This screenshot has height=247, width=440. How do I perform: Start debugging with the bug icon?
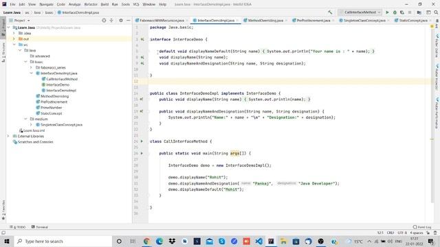coord(395,12)
